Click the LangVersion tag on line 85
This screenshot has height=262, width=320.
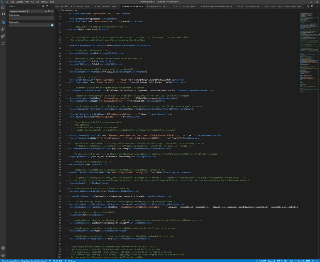tap(77, 215)
